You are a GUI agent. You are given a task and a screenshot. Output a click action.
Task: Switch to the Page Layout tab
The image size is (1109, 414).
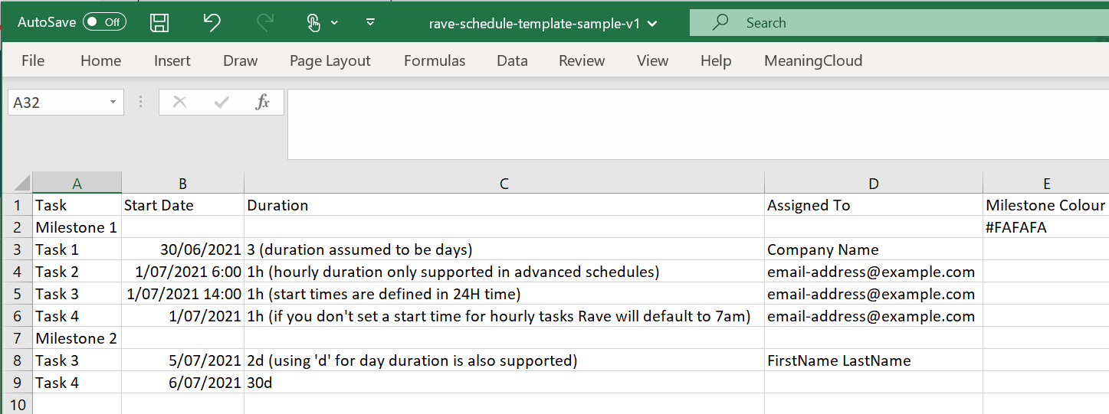pyautogui.click(x=330, y=61)
